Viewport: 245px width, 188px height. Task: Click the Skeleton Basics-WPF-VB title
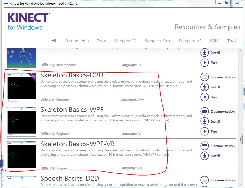pyautogui.click(x=77, y=144)
